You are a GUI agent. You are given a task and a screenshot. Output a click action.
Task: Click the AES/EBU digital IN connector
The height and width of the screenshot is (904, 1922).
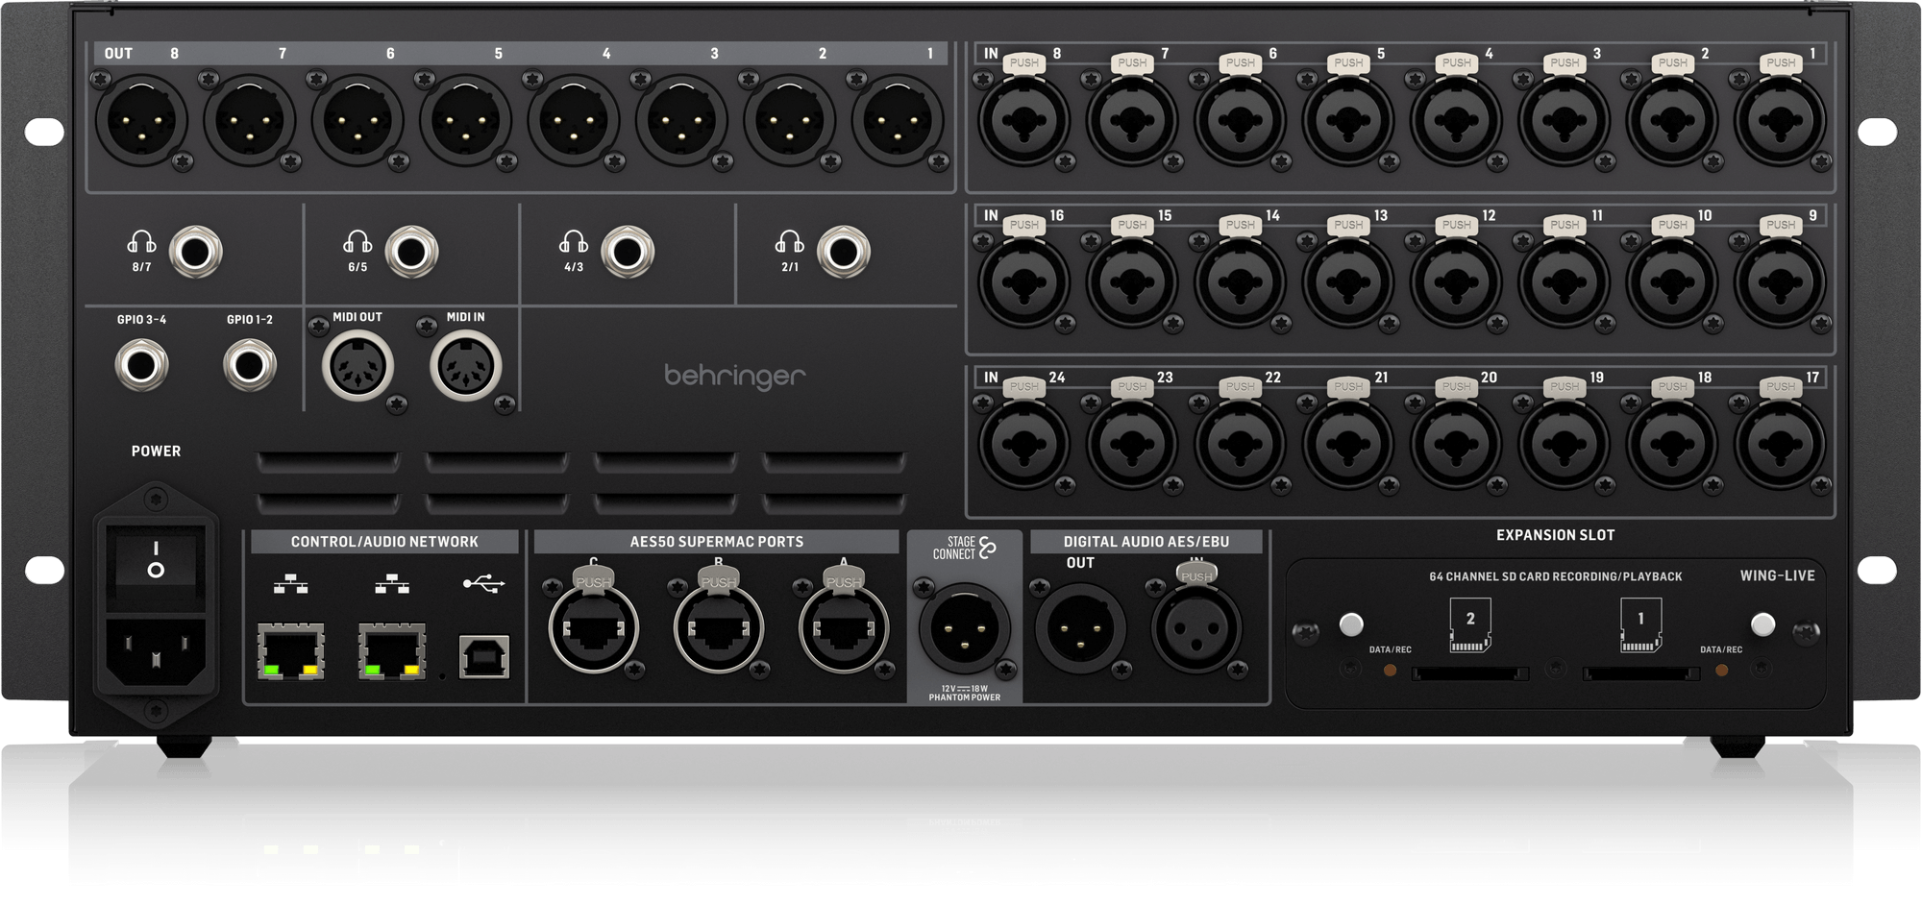click(x=1196, y=629)
